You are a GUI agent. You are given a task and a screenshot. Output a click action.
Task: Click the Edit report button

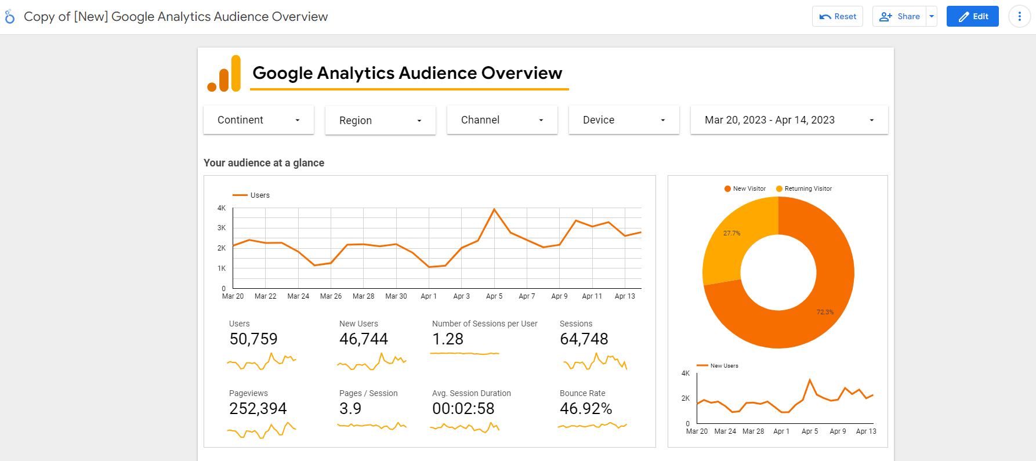973,16
